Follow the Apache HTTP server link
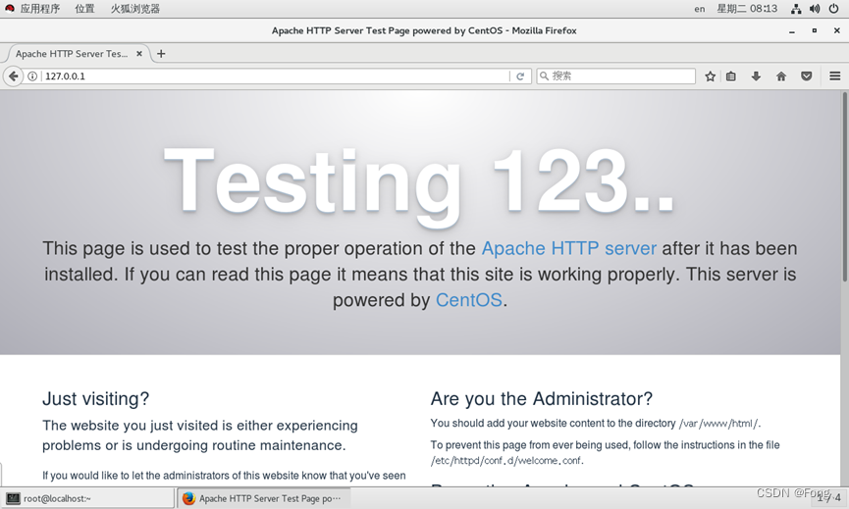This screenshot has width=849, height=509. coord(569,248)
